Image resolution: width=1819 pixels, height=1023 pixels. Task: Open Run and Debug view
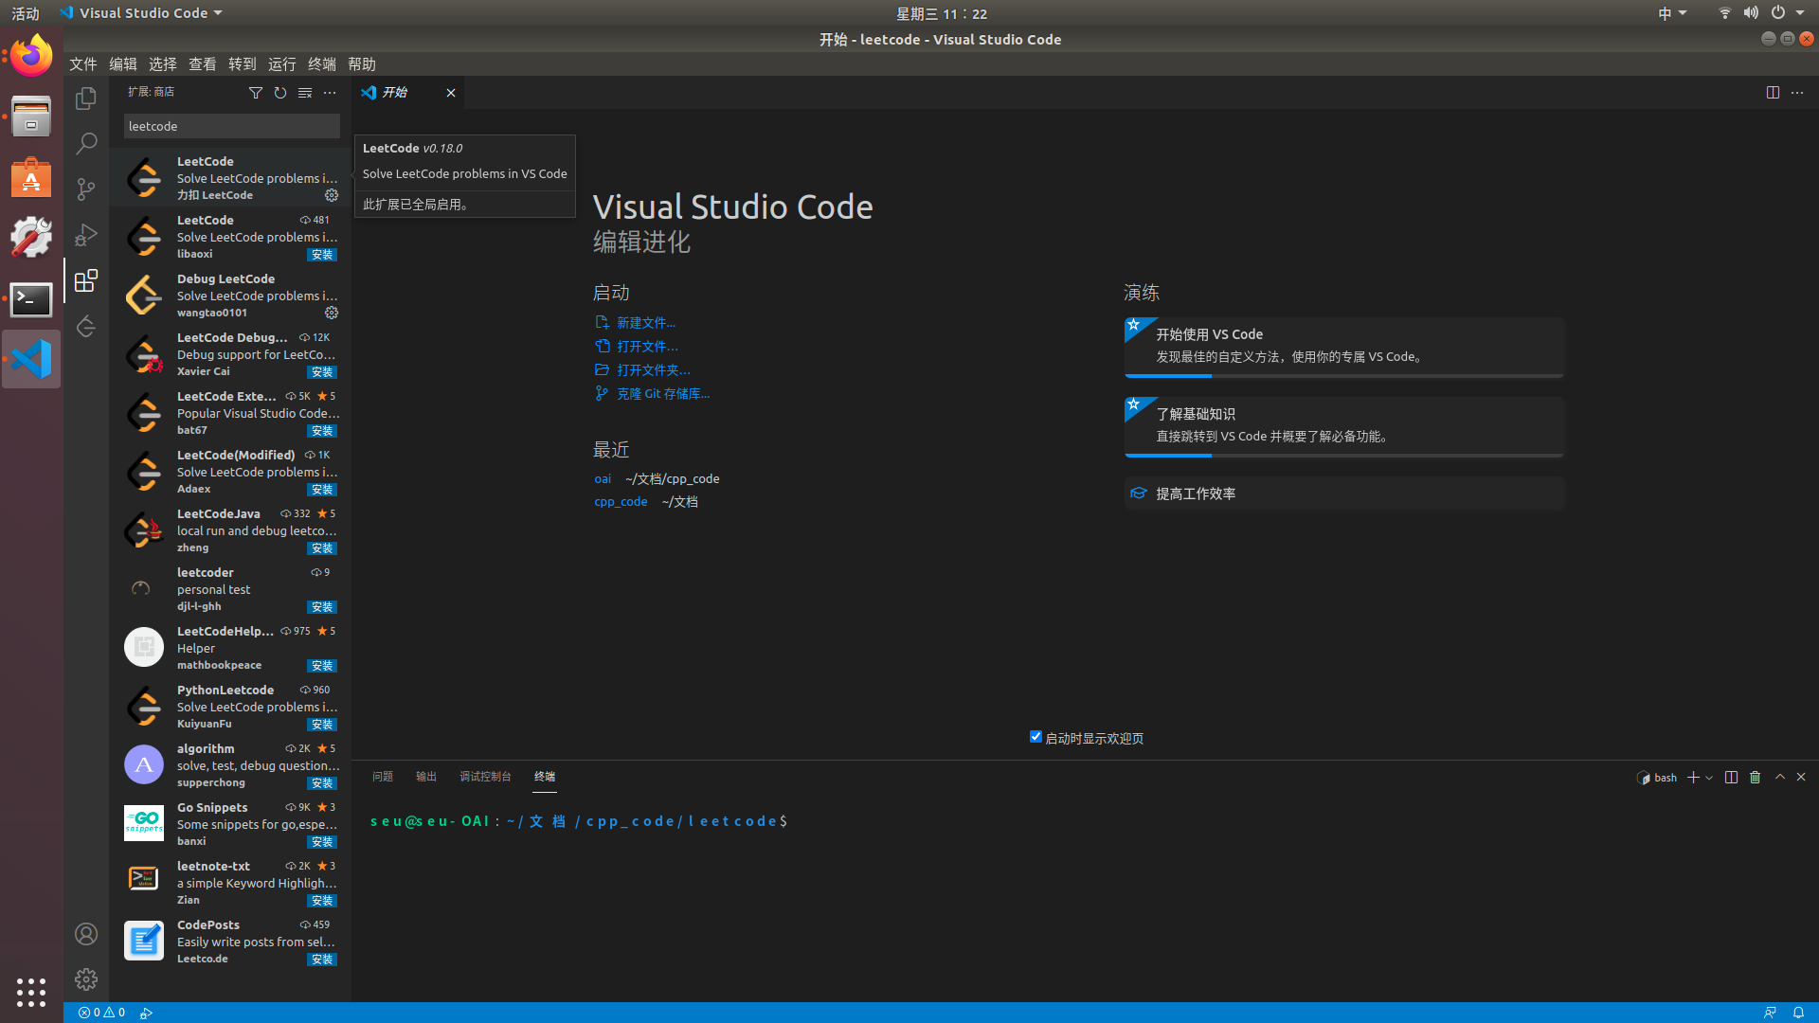coord(86,234)
